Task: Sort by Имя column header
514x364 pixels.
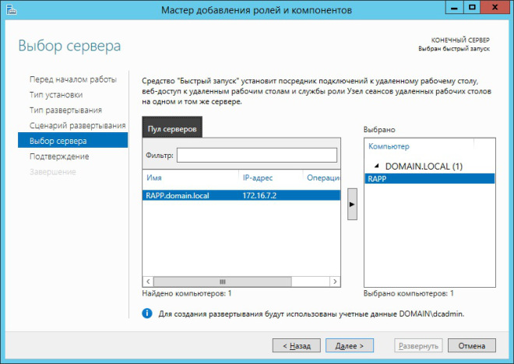Action: pos(190,178)
